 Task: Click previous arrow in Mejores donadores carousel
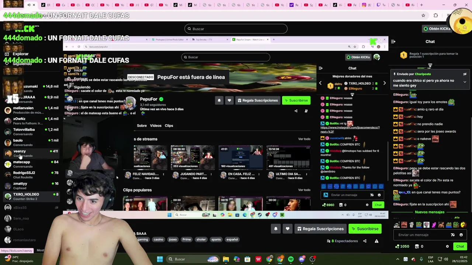coord(320,83)
